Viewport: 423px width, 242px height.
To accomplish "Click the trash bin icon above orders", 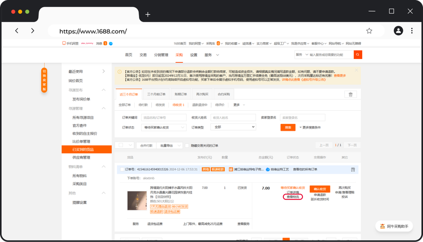I will pyautogui.click(x=350, y=94).
